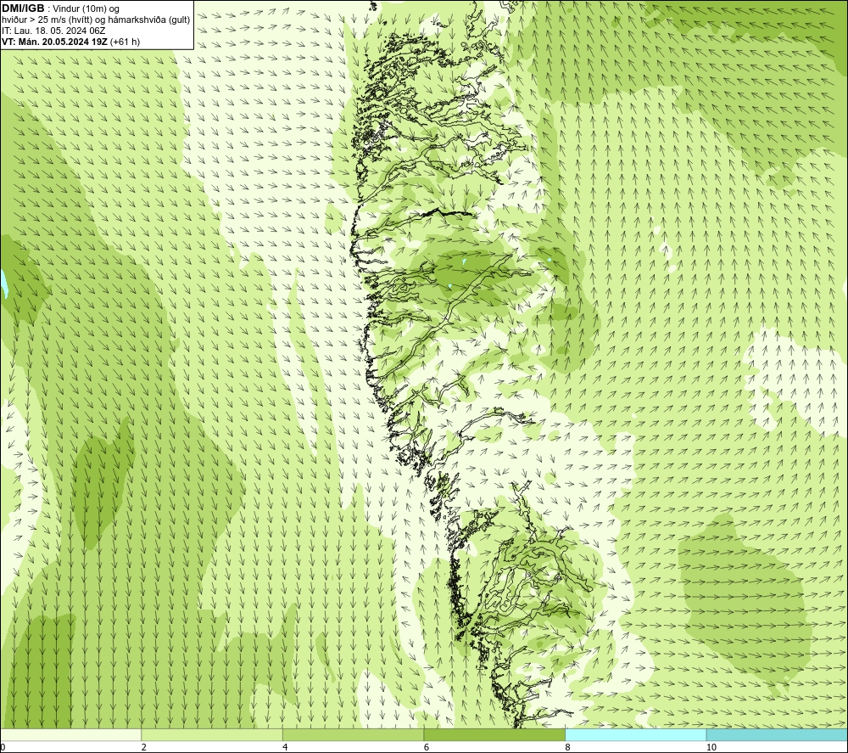848x753 pixels.
Task: Click the scale label 4
Action: (x=285, y=747)
